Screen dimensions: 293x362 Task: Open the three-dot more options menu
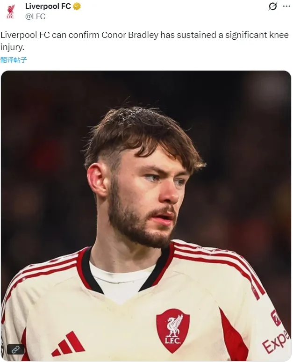click(x=286, y=7)
